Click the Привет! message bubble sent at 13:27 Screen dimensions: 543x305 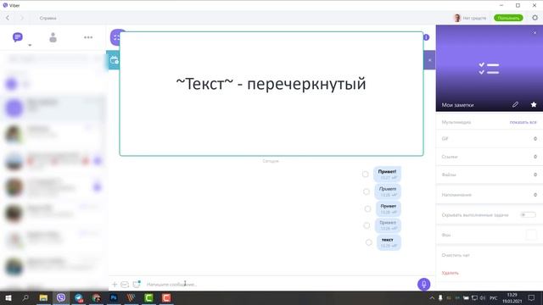click(387, 175)
